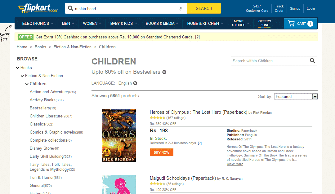Click the magnifier icon in main search bar

[x=70, y=8]
